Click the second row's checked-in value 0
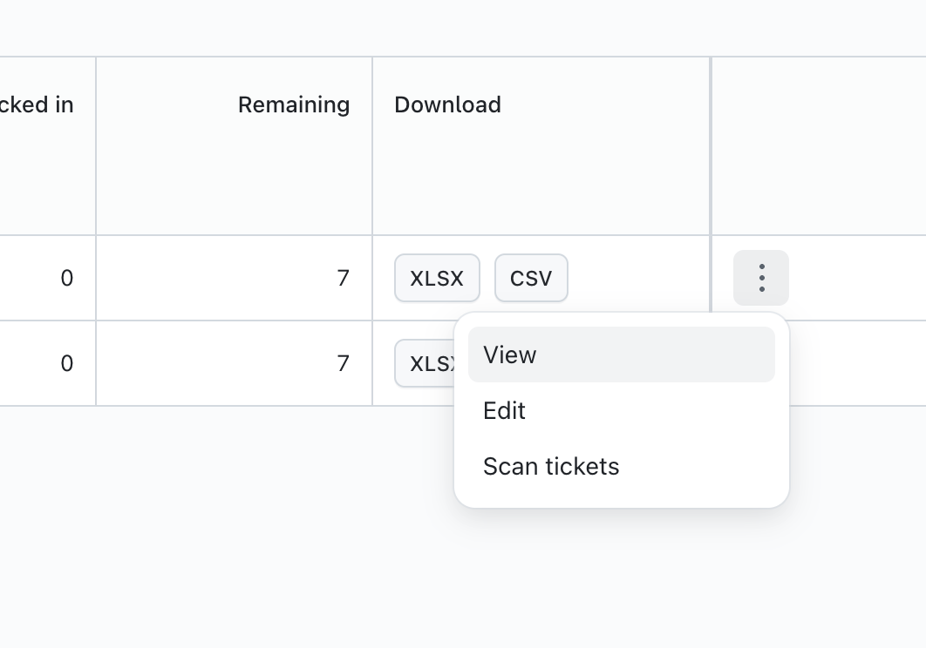 67,363
